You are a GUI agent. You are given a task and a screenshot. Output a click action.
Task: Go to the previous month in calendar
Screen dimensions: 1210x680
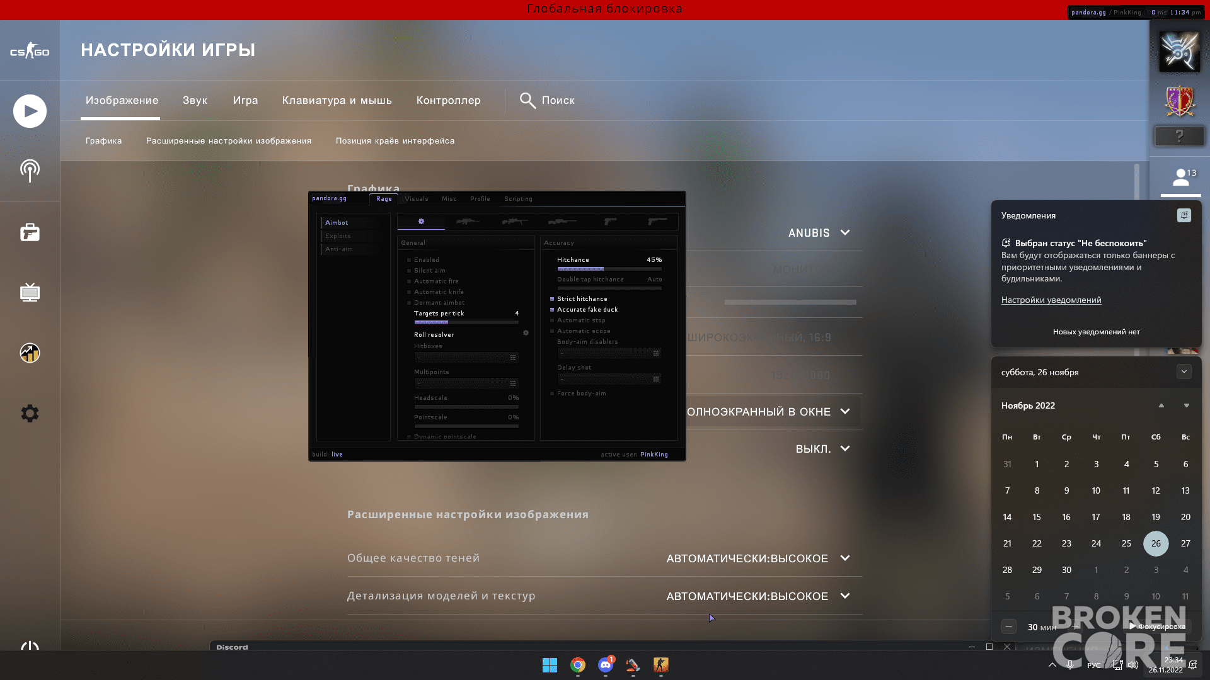point(1161,405)
